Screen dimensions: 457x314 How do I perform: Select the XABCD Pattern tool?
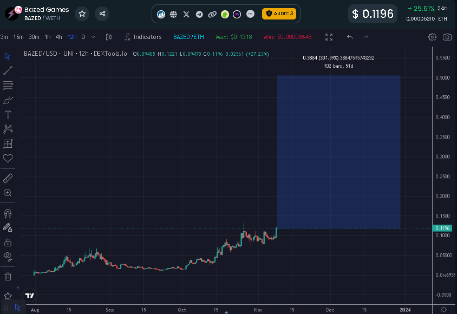7,129
